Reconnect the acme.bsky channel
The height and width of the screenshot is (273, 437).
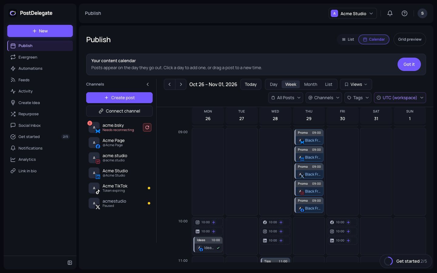[147, 127]
